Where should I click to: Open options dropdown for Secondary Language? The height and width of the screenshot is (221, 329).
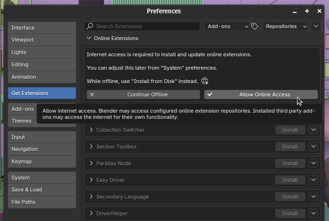coord(313,197)
